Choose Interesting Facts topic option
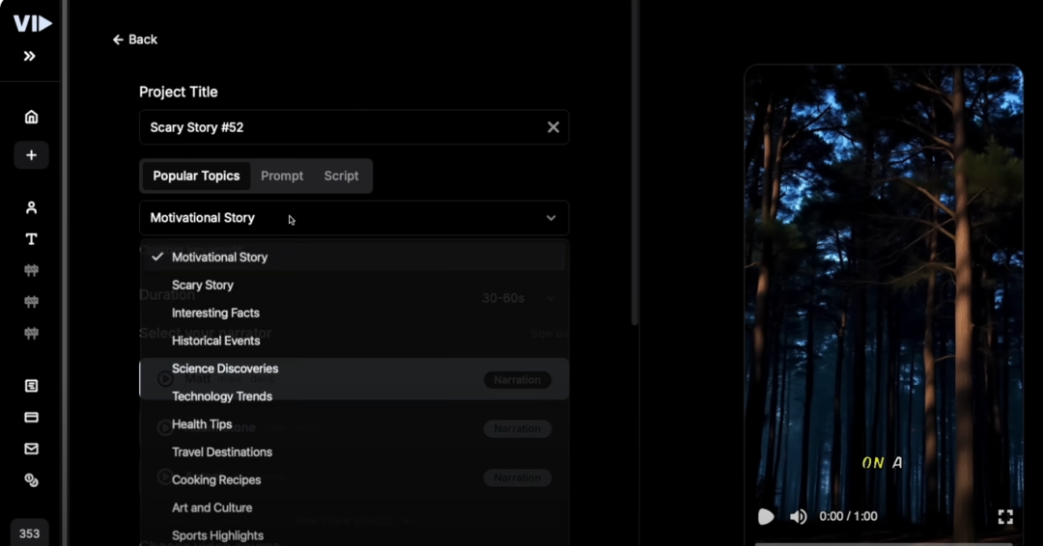The width and height of the screenshot is (1043, 546). (x=215, y=314)
